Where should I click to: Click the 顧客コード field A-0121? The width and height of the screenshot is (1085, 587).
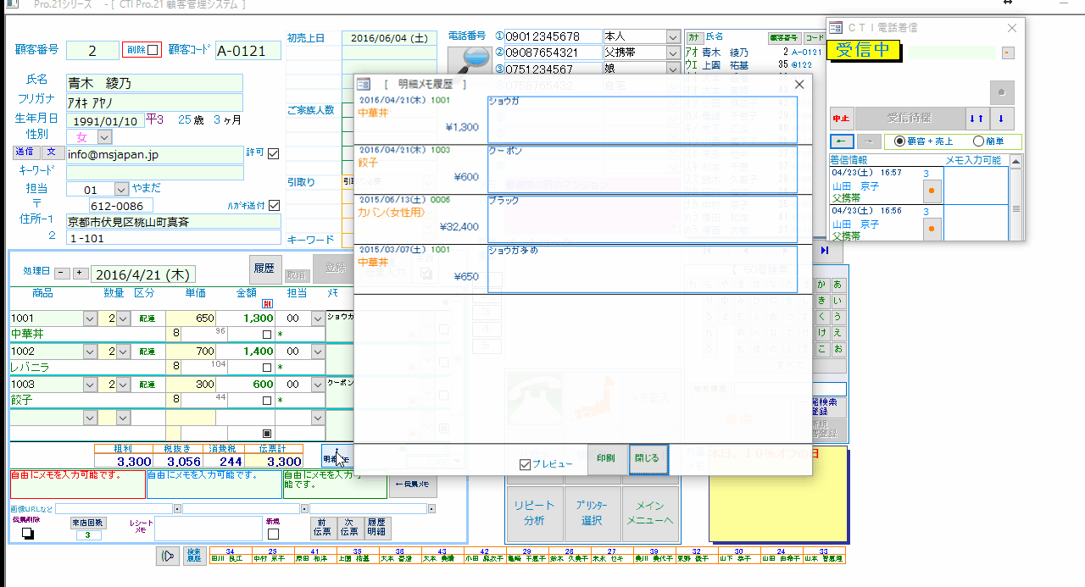click(248, 51)
